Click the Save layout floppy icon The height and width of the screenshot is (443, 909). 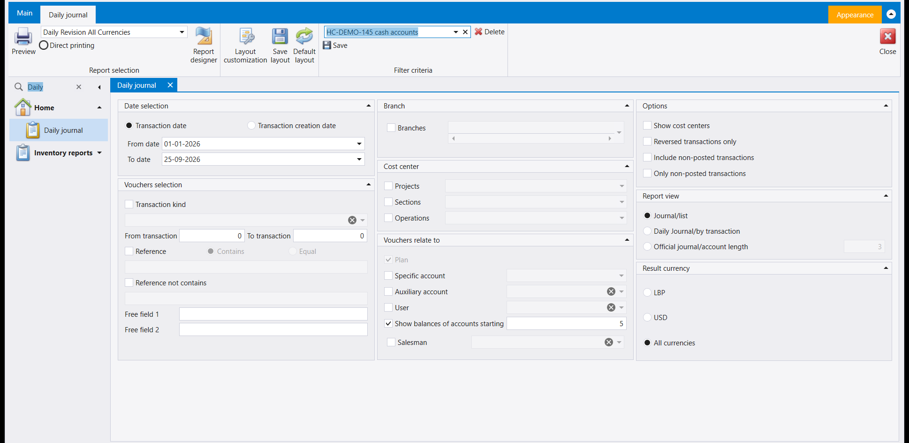tap(280, 37)
